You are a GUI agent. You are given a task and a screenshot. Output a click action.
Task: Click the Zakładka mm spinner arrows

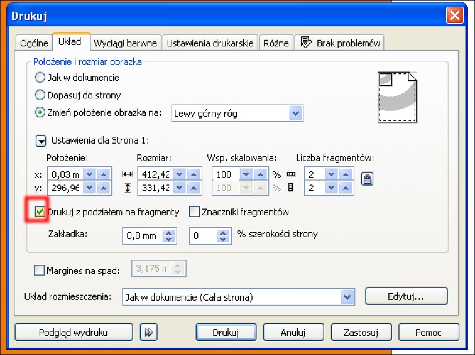coord(168,236)
